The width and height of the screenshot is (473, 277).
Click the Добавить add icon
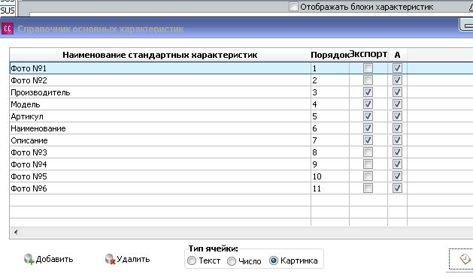coord(29,259)
